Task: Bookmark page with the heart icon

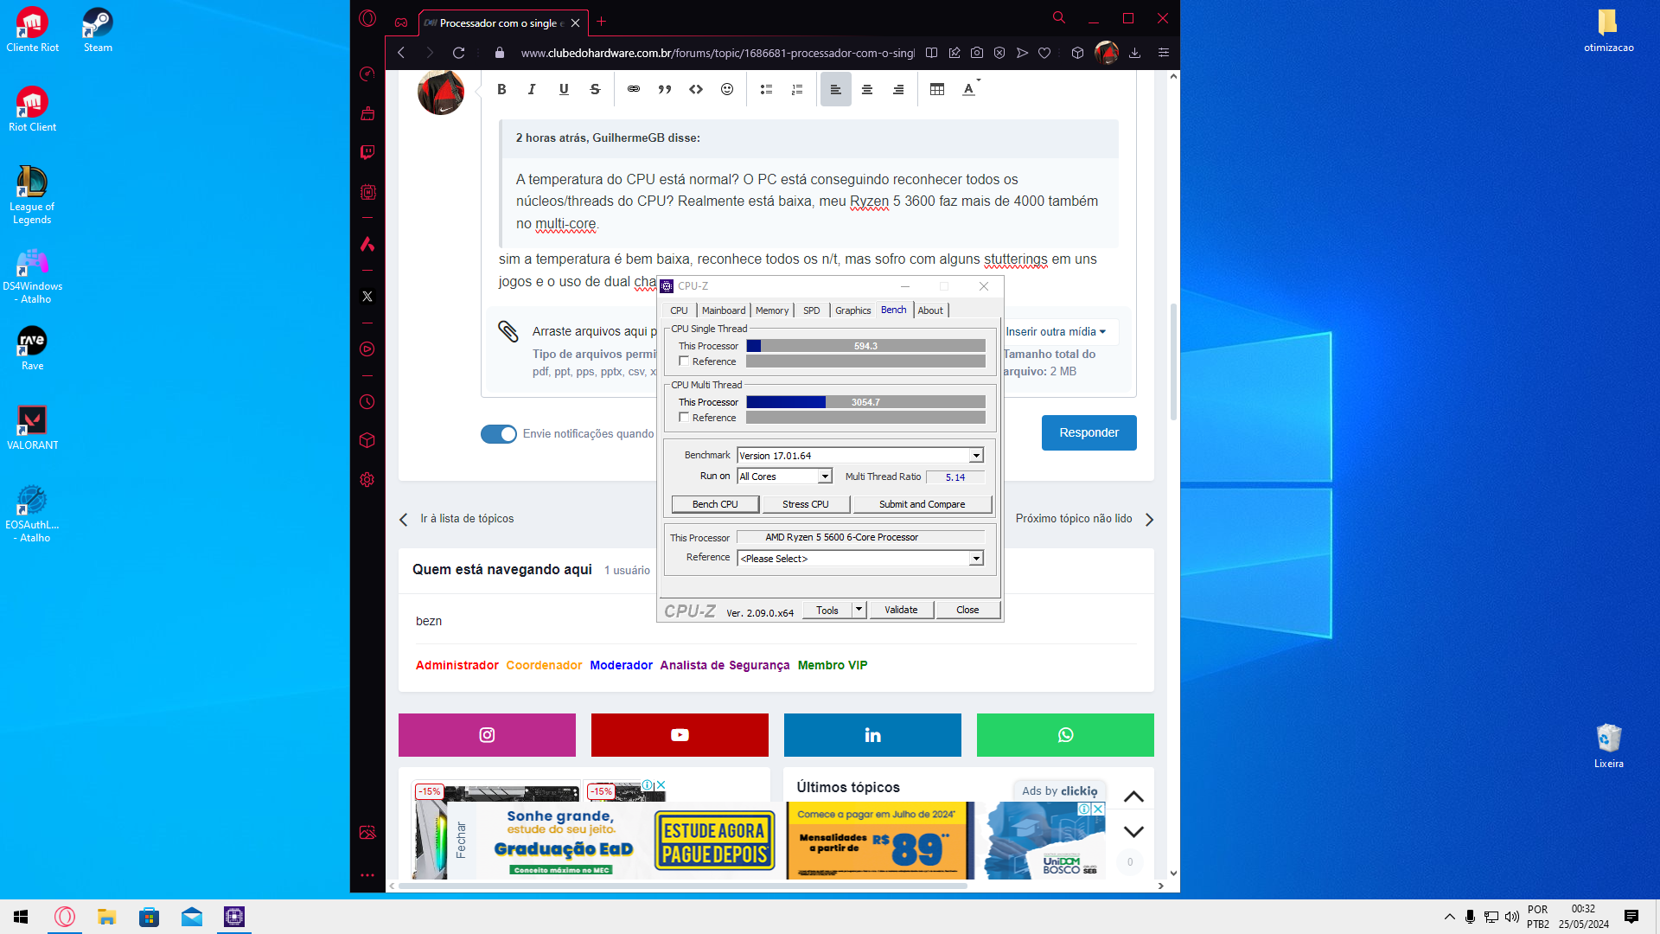Action: (x=1044, y=53)
